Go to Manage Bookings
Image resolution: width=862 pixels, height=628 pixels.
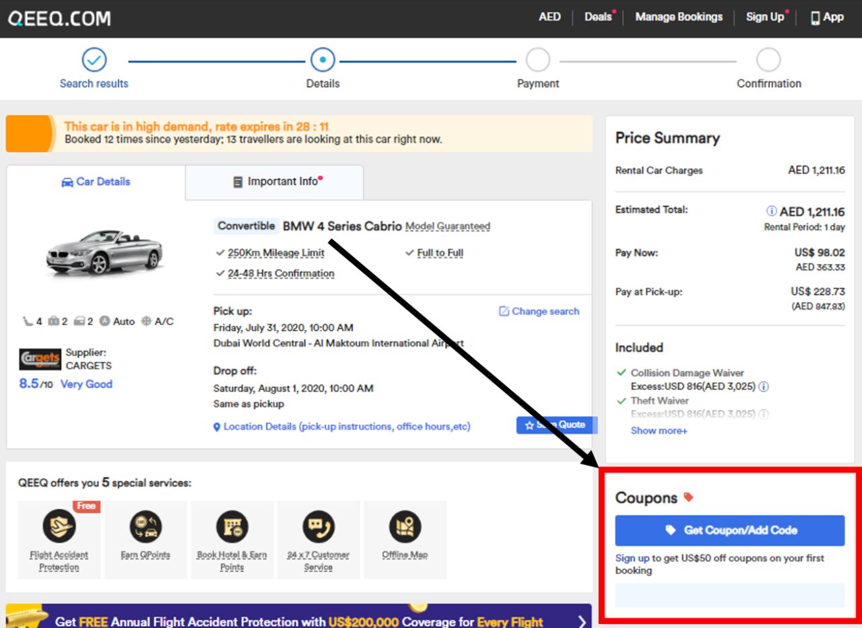pyautogui.click(x=679, y=18)
